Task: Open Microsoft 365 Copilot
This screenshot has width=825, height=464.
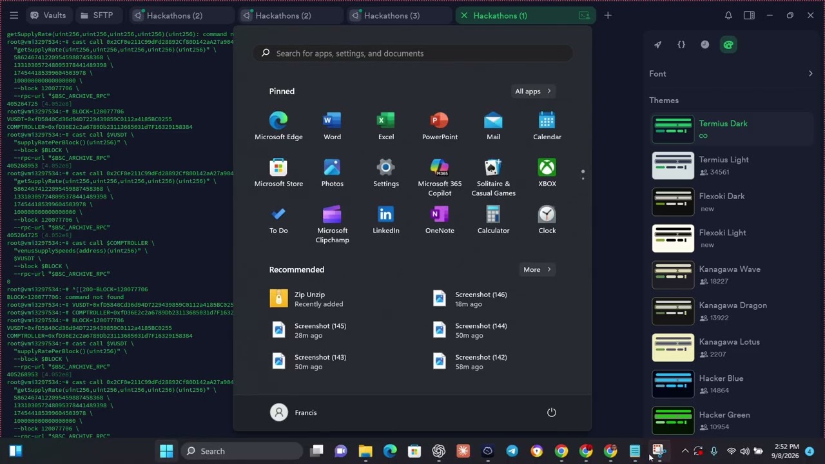Action: point(440,177)
